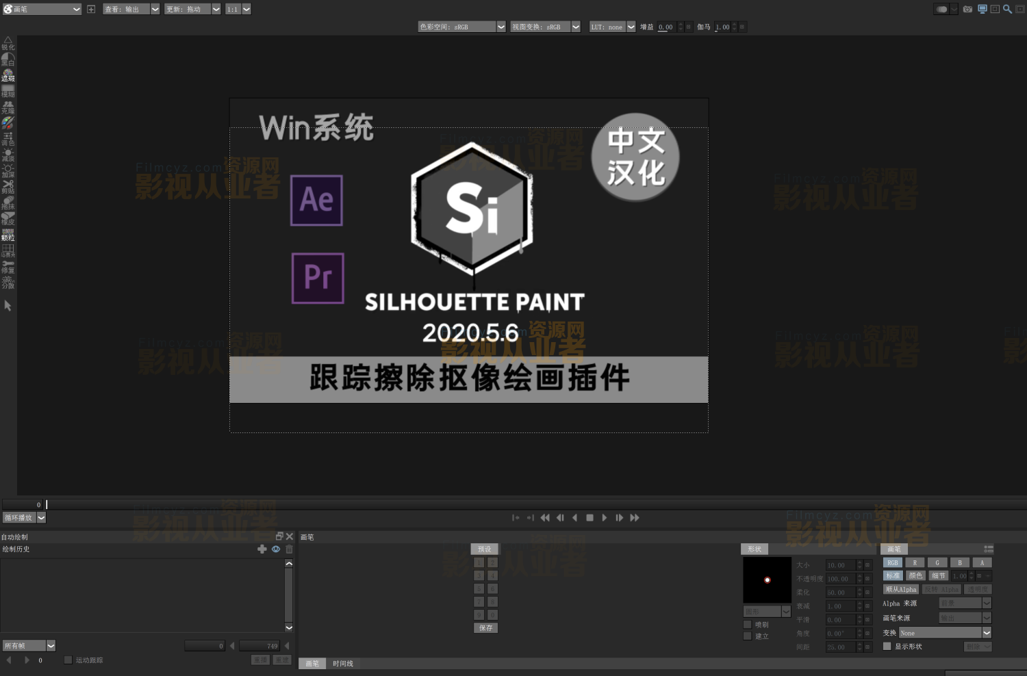Select the 锐化 sharpen brush tool
The height and width of the screenshot is (676, 1027).
8,43
